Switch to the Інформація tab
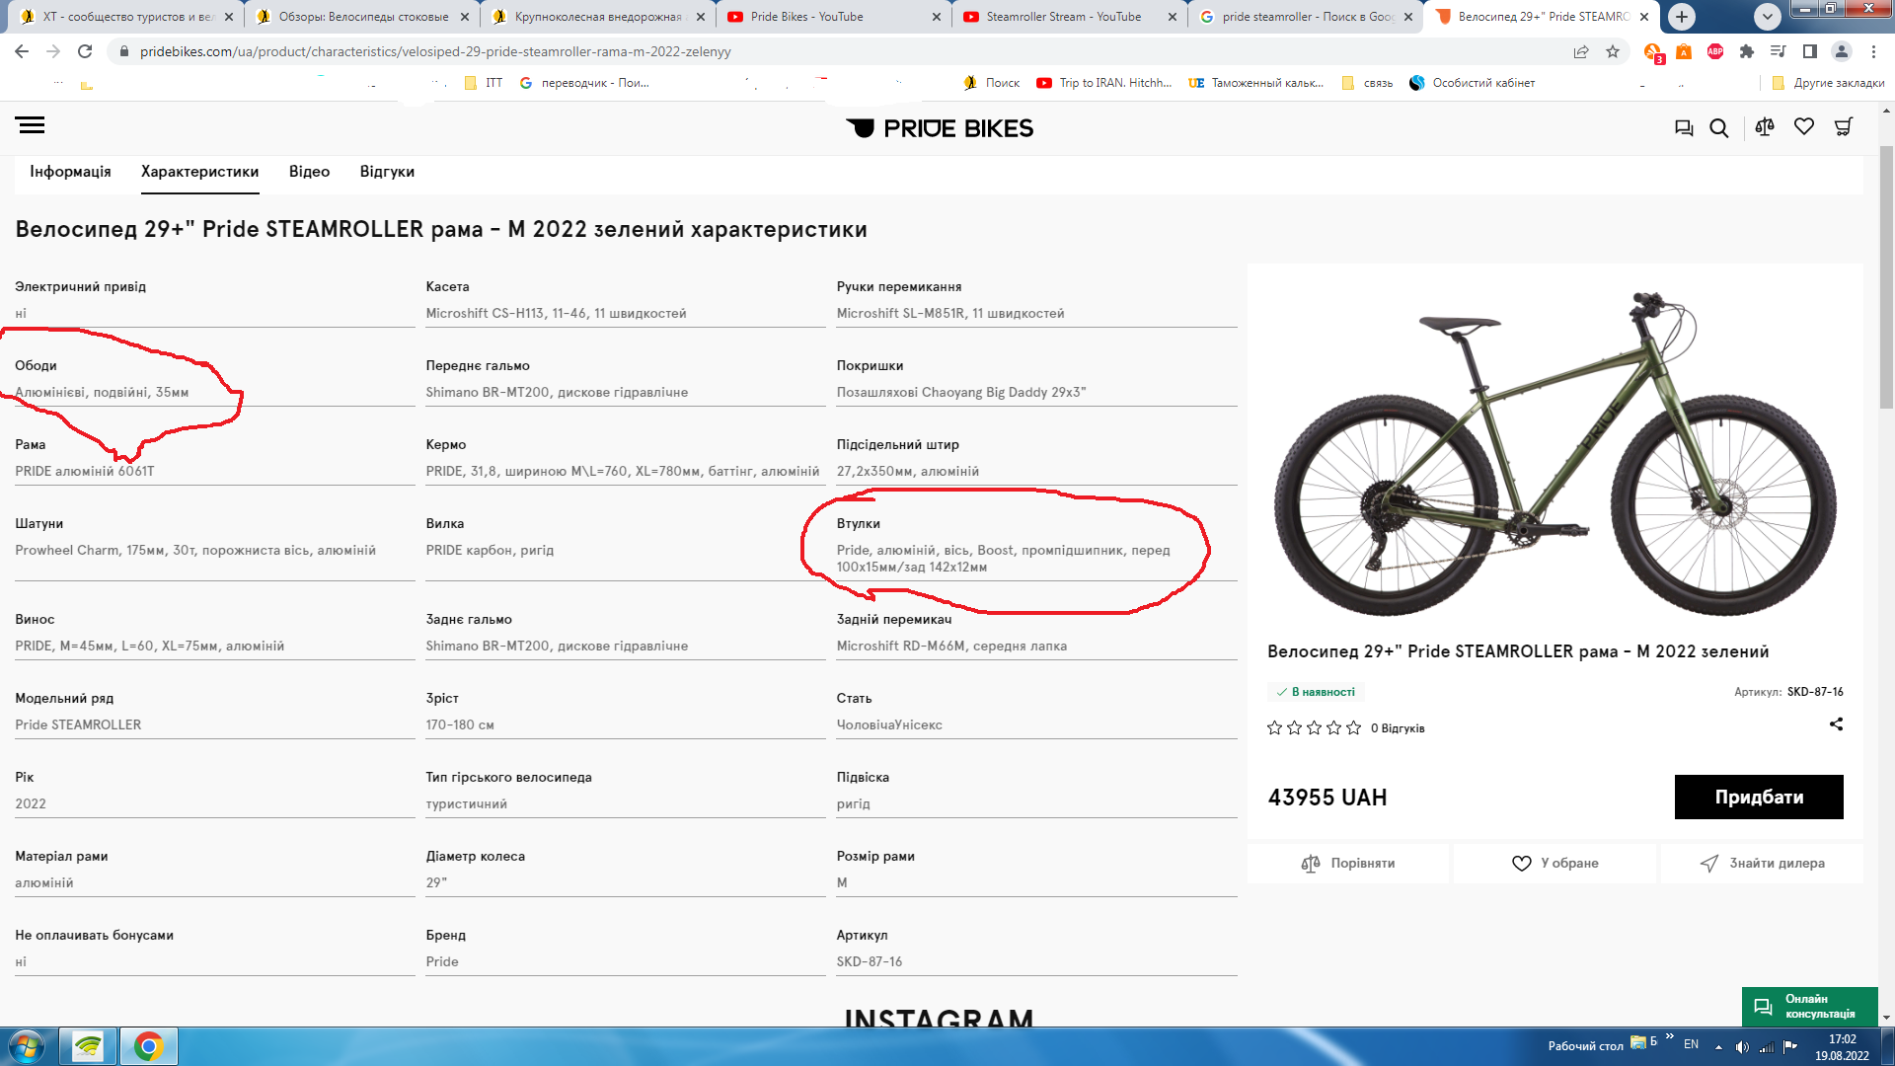This screenshot has height=1066, width=1895. pos(70,172)
